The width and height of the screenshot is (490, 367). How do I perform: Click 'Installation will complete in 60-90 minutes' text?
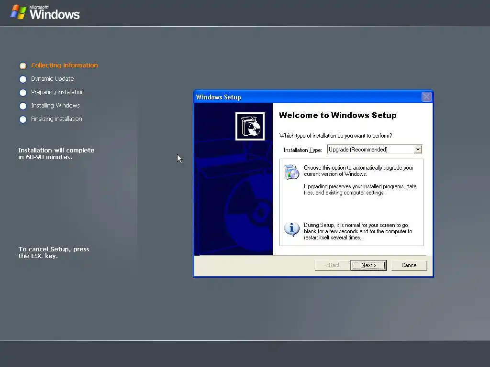(56, 153)
